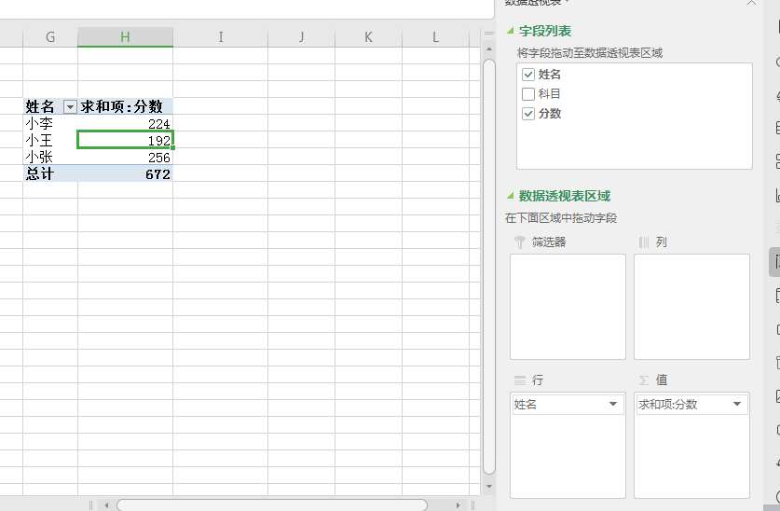
Task: Check the 姓名 field checkbox
Action: click(528, 75)
